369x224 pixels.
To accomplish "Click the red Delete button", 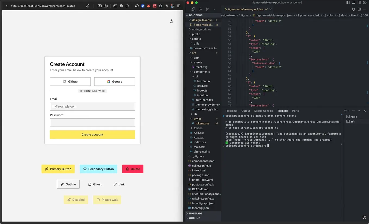I will [x=133, y=169].
